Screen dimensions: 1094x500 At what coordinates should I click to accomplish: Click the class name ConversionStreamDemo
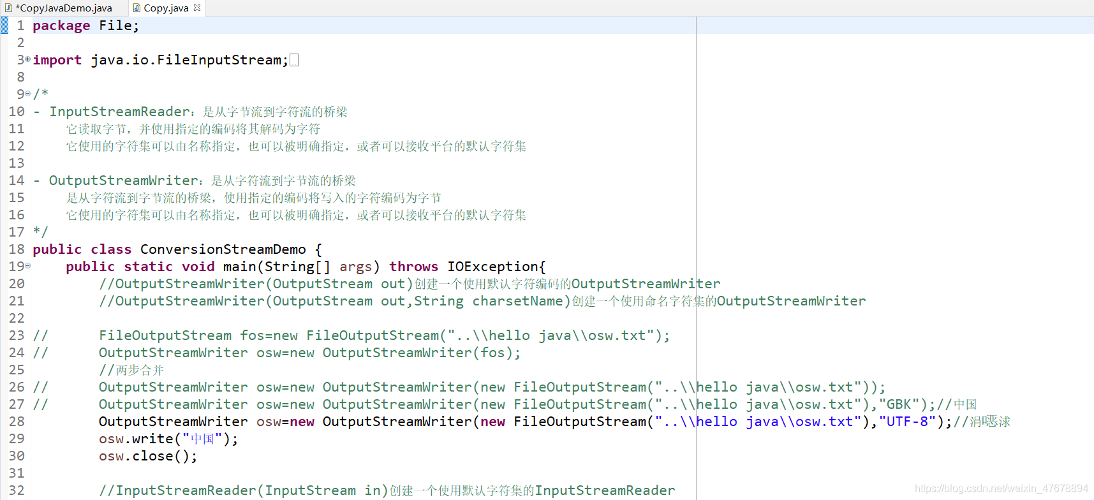tap(223, 249)
